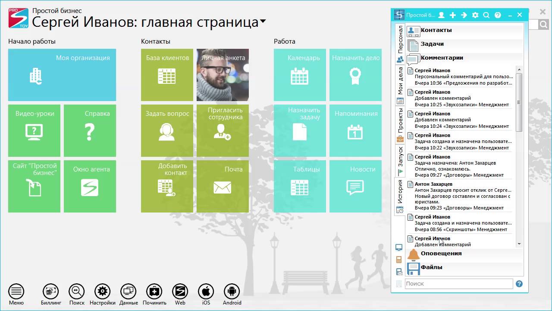Click blue help icon beside Поиск field
The height and width of the screenshot is (311, 552).
[x=519, y=284]
